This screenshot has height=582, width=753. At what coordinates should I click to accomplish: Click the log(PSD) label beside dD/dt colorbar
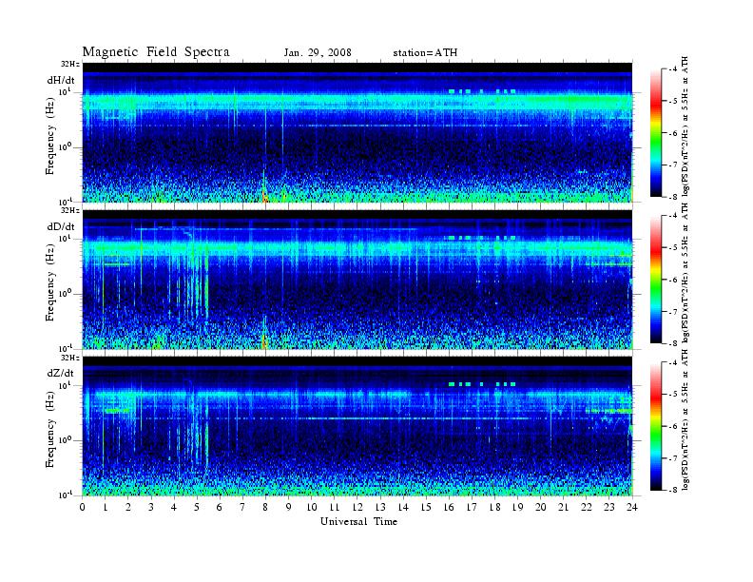685,273
